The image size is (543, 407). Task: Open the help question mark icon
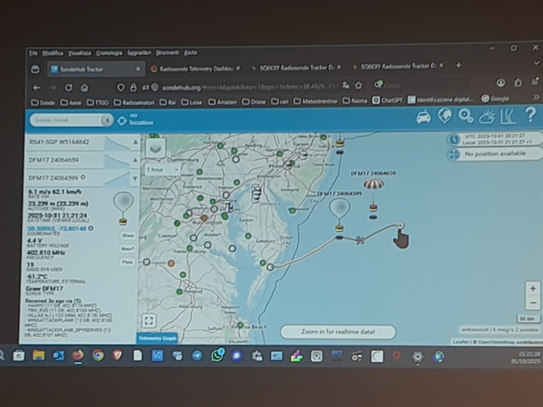click(530, 115)
